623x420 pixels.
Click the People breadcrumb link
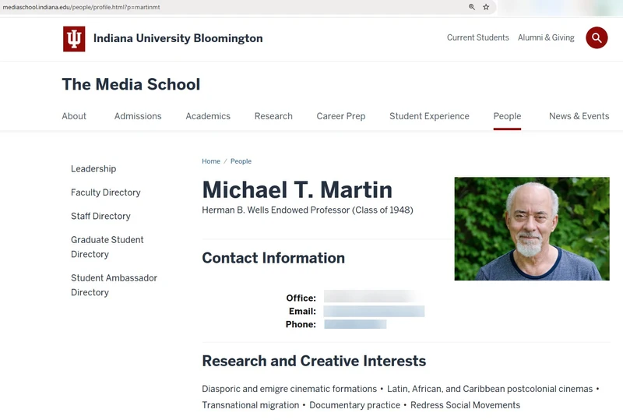[x=241, y=161]
